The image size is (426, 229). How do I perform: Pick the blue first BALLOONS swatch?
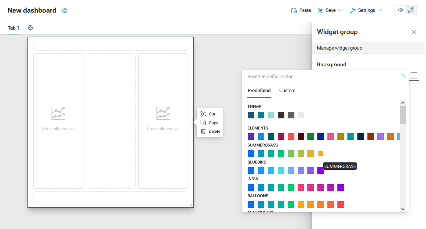tap(251, 205)
